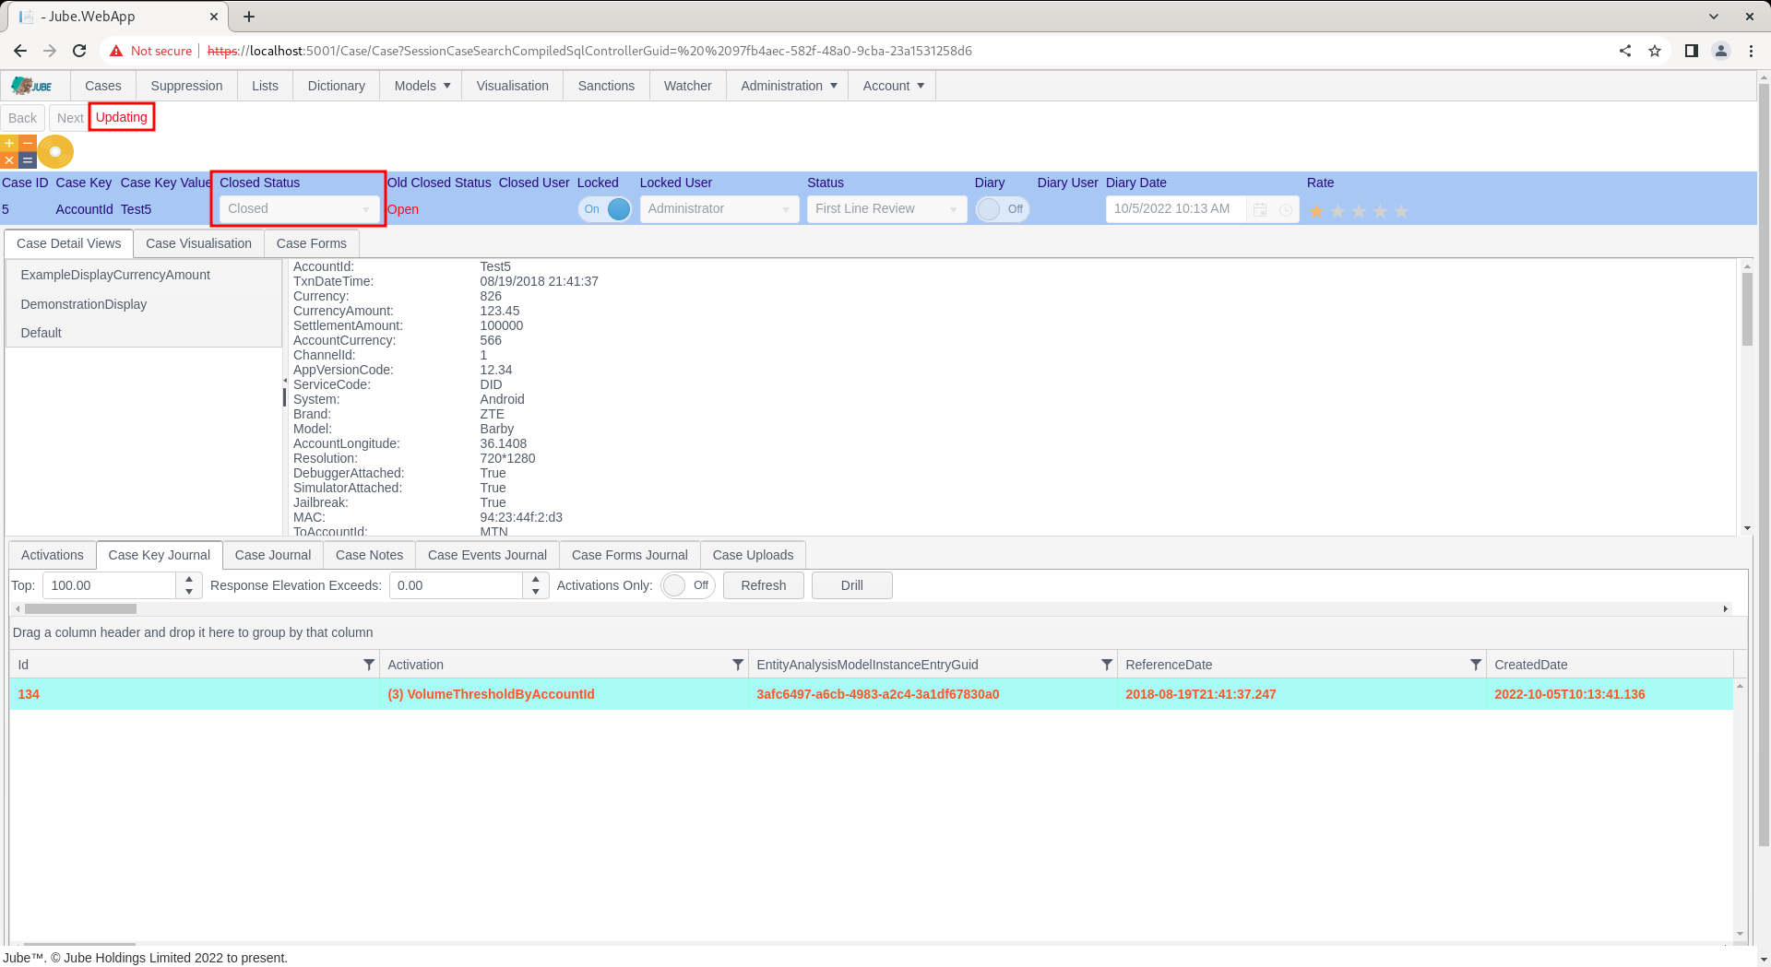Image resolution: width=1771 pixels, height=967 pixels.
Task: Select the VolumeThresholdByAccountId grid row
Action: 872,694
